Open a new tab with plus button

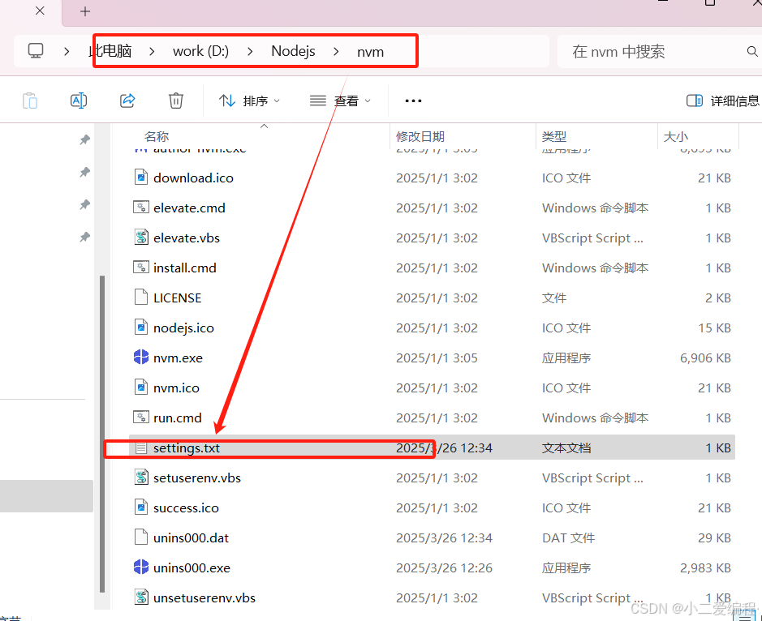pos(85,11)
